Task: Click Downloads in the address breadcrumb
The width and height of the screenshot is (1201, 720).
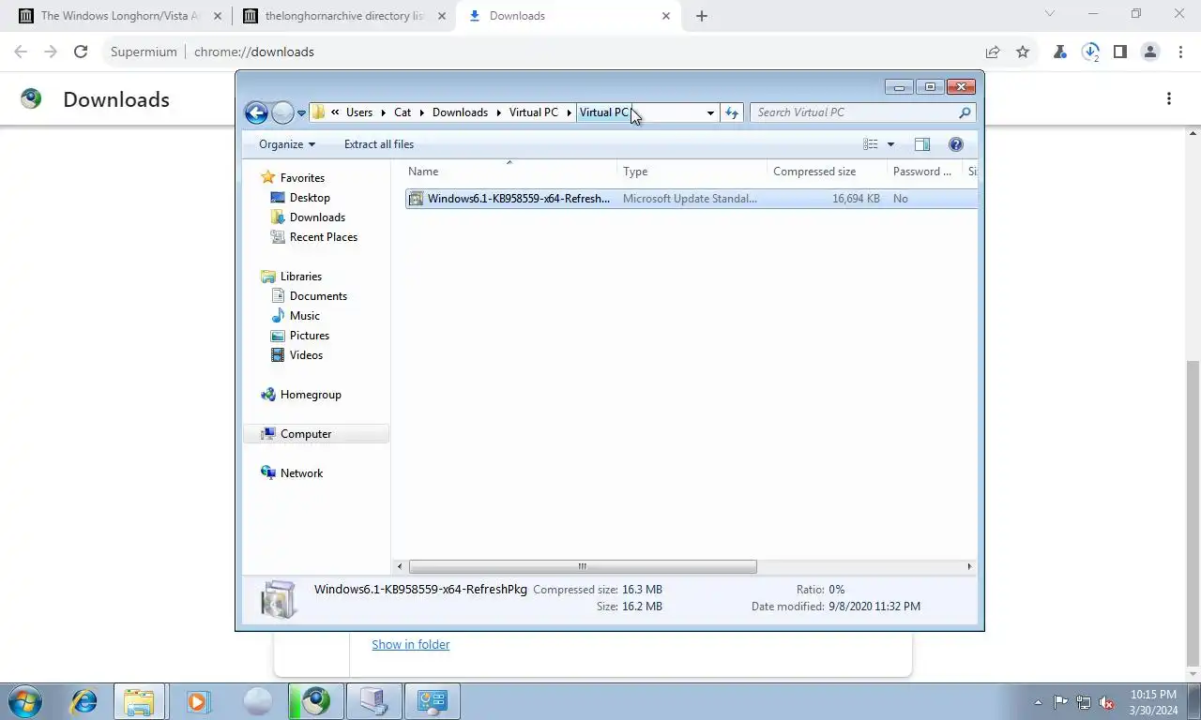Action: pos(460,112)
